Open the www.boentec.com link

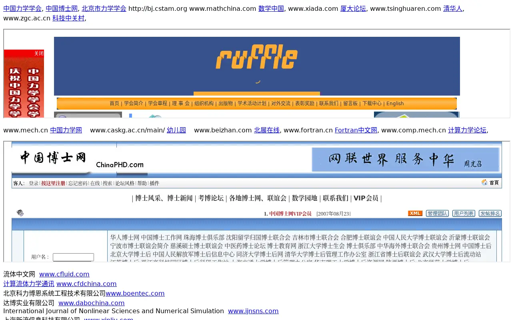coord(135,293)
